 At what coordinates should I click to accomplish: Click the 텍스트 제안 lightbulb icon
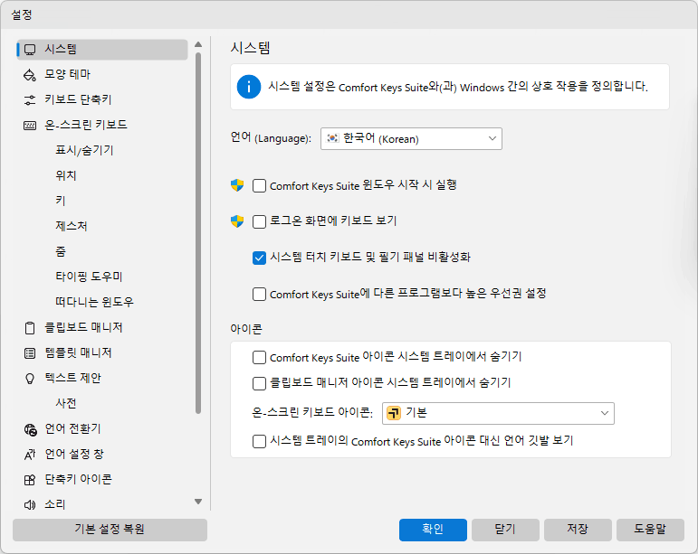click(30, 379)
